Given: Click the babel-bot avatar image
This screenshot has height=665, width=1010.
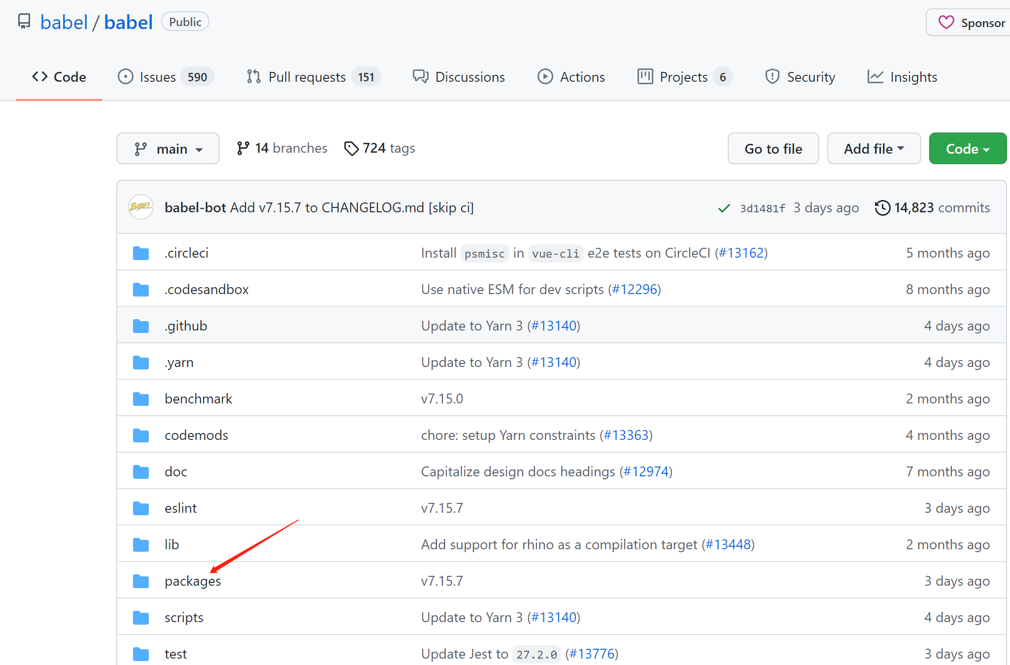Looking at the screenshot, I should coord(140,207).
